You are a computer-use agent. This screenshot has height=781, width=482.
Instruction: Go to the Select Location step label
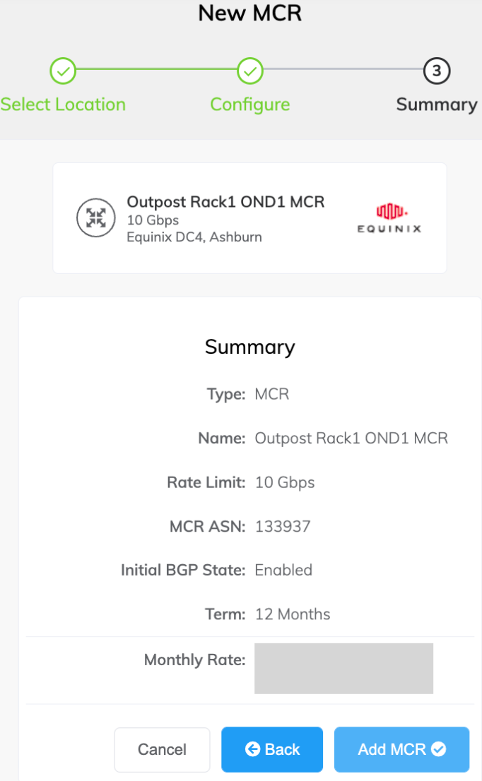click(63, 105)
